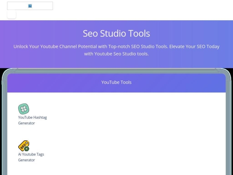Screen dimensions: 233x175
Task: Click the Seo Studio Tools heading
Action: pyautogui.click(x=116, y=33)
